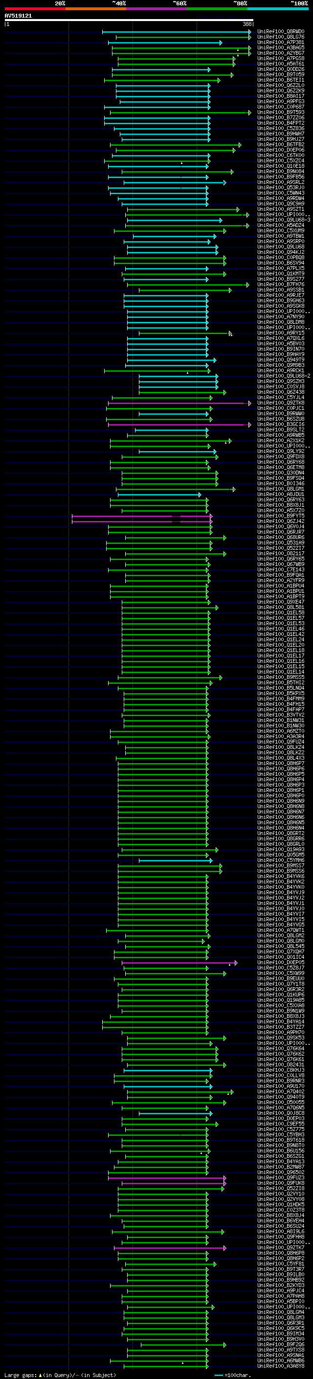Select hit UniRef100_Q8LGM1
This screenshot has width=313, height=1379.
(x=281, y=489)
